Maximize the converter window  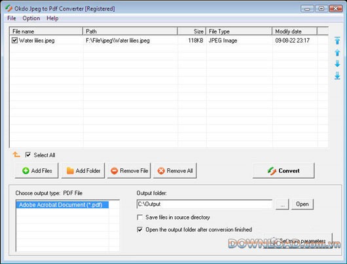pyautogui.click(x=321, y=9)
